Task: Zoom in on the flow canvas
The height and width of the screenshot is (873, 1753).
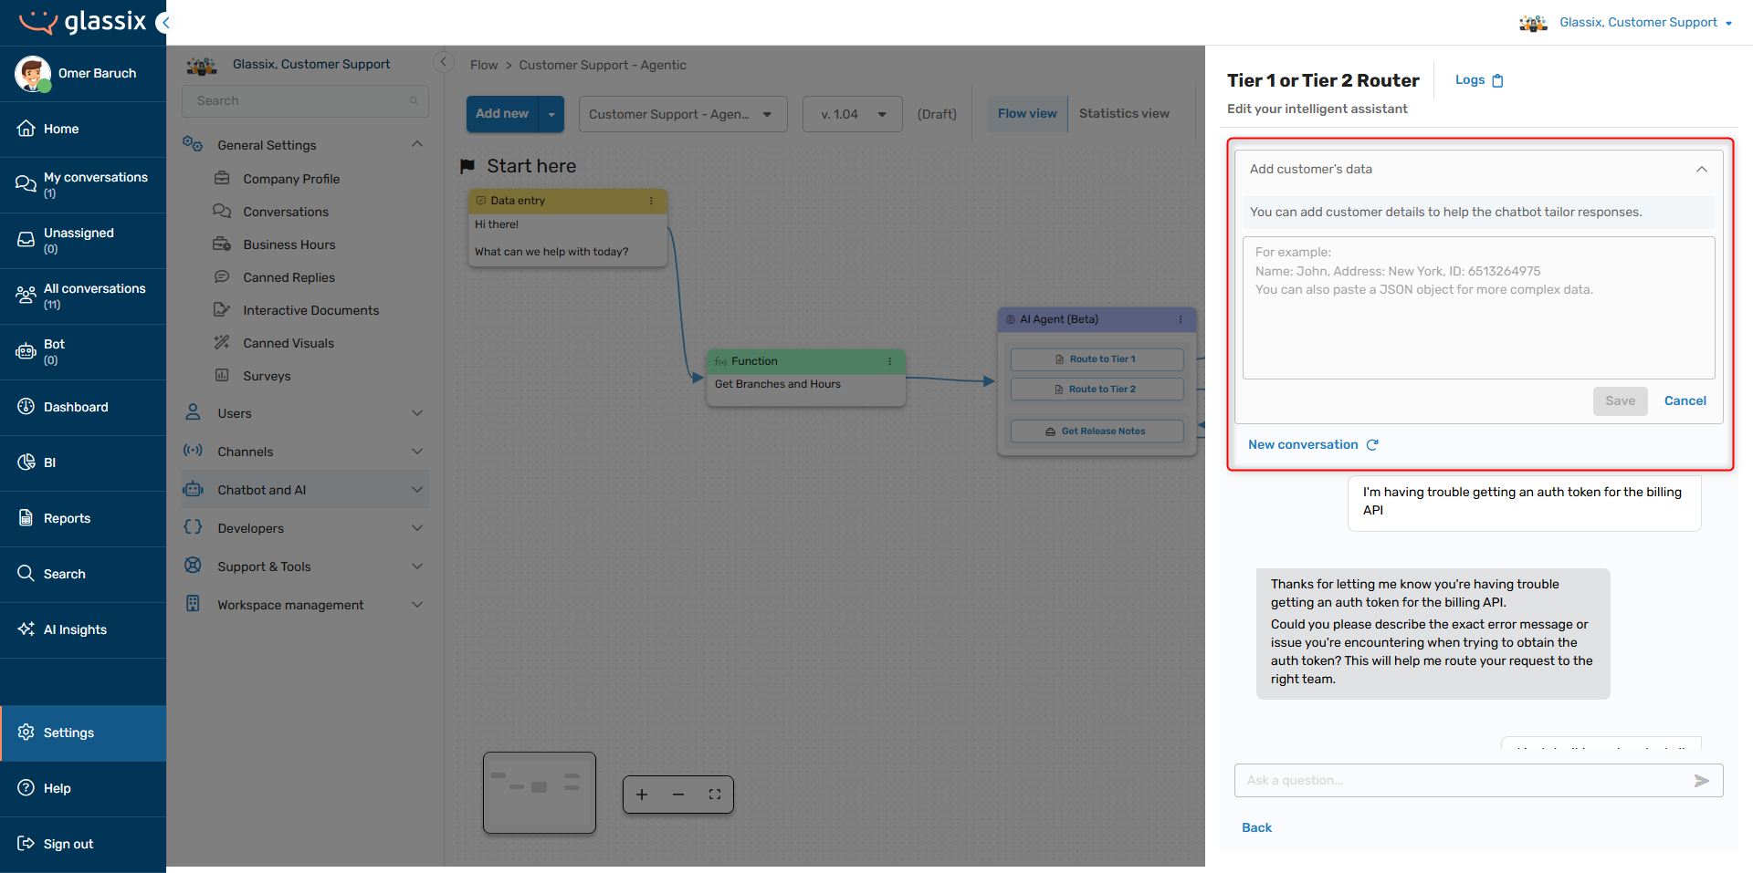Action: [x=642, y=795]
